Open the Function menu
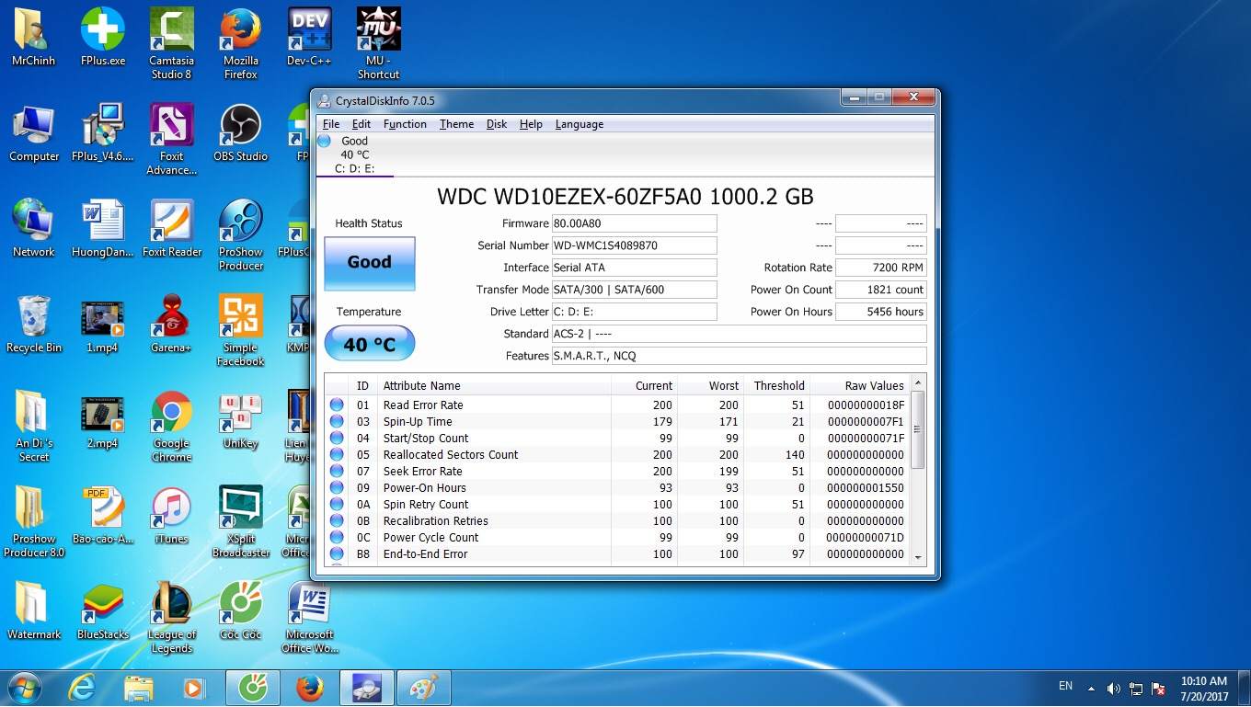 pyautogui.click(x=405, y=124)
